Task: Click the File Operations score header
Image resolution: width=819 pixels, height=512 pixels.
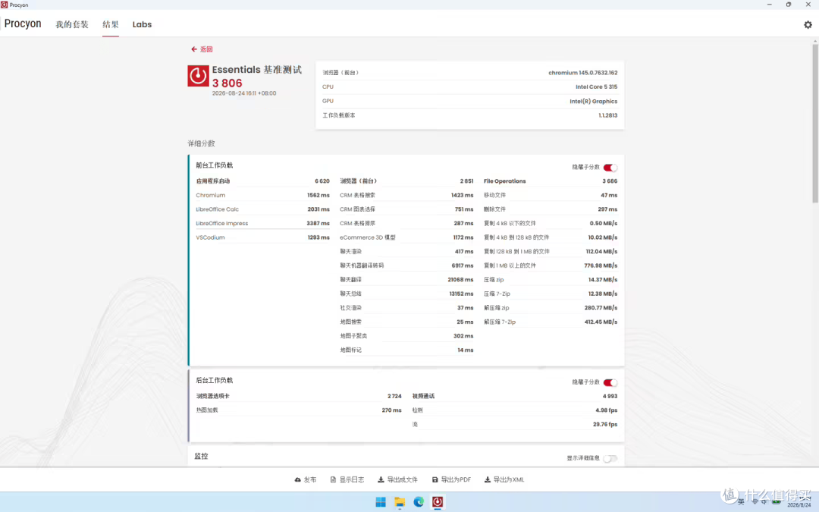Action: 551,181
